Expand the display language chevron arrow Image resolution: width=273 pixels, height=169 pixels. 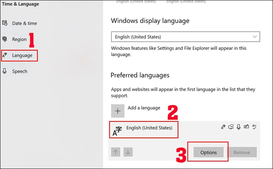(255, 37)
